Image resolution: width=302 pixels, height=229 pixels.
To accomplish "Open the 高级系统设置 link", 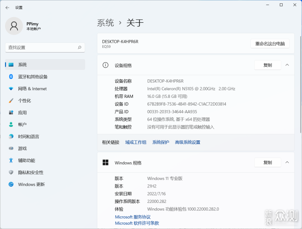I will pos(187,142).
